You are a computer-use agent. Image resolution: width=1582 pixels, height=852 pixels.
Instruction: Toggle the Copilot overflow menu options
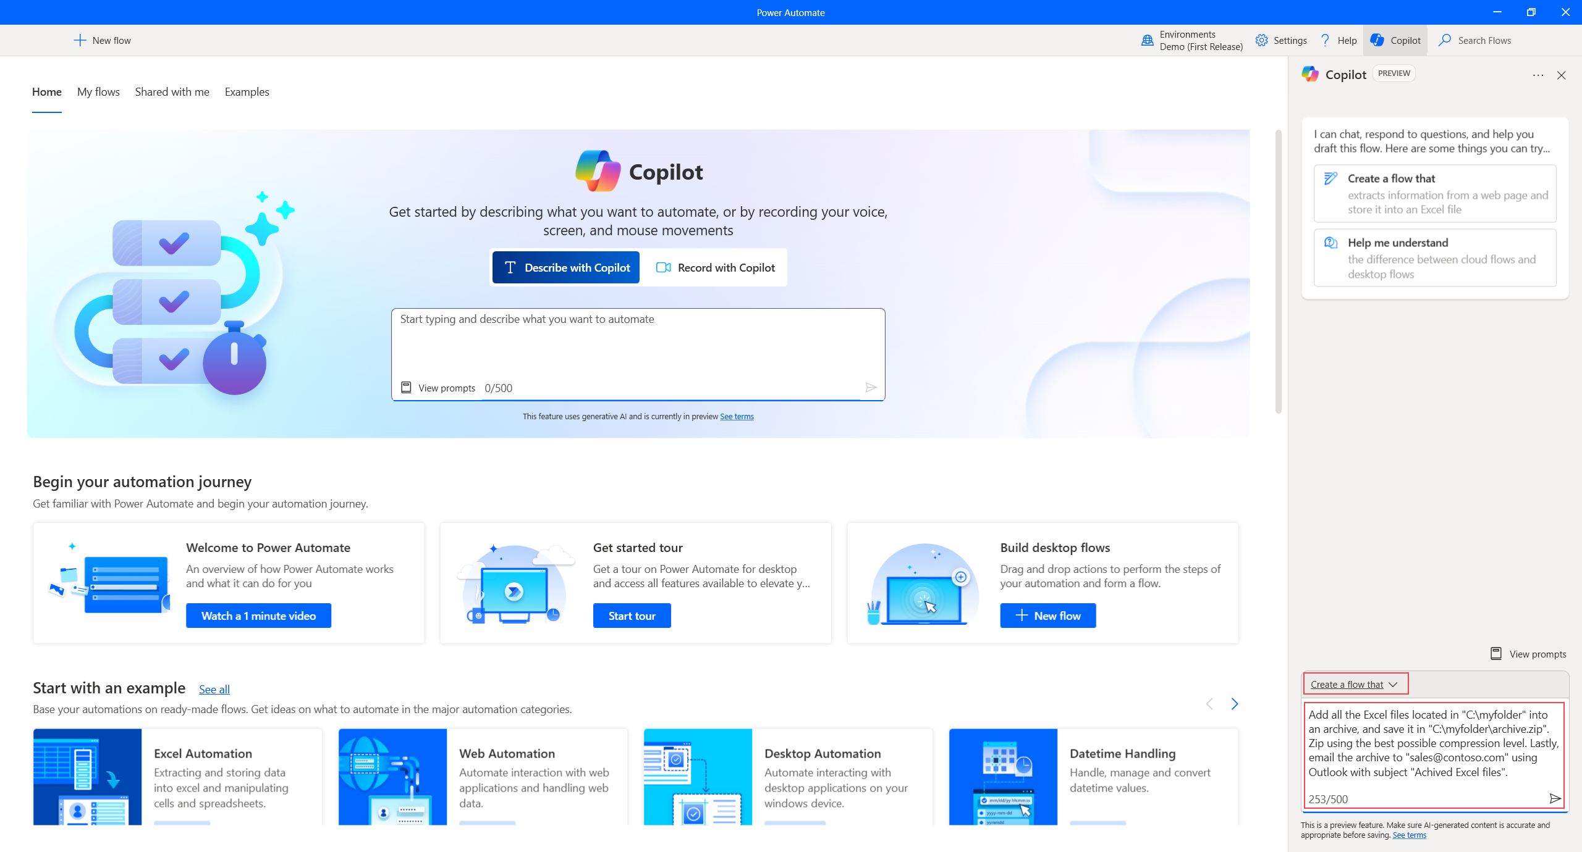(x=1538, y=75)
